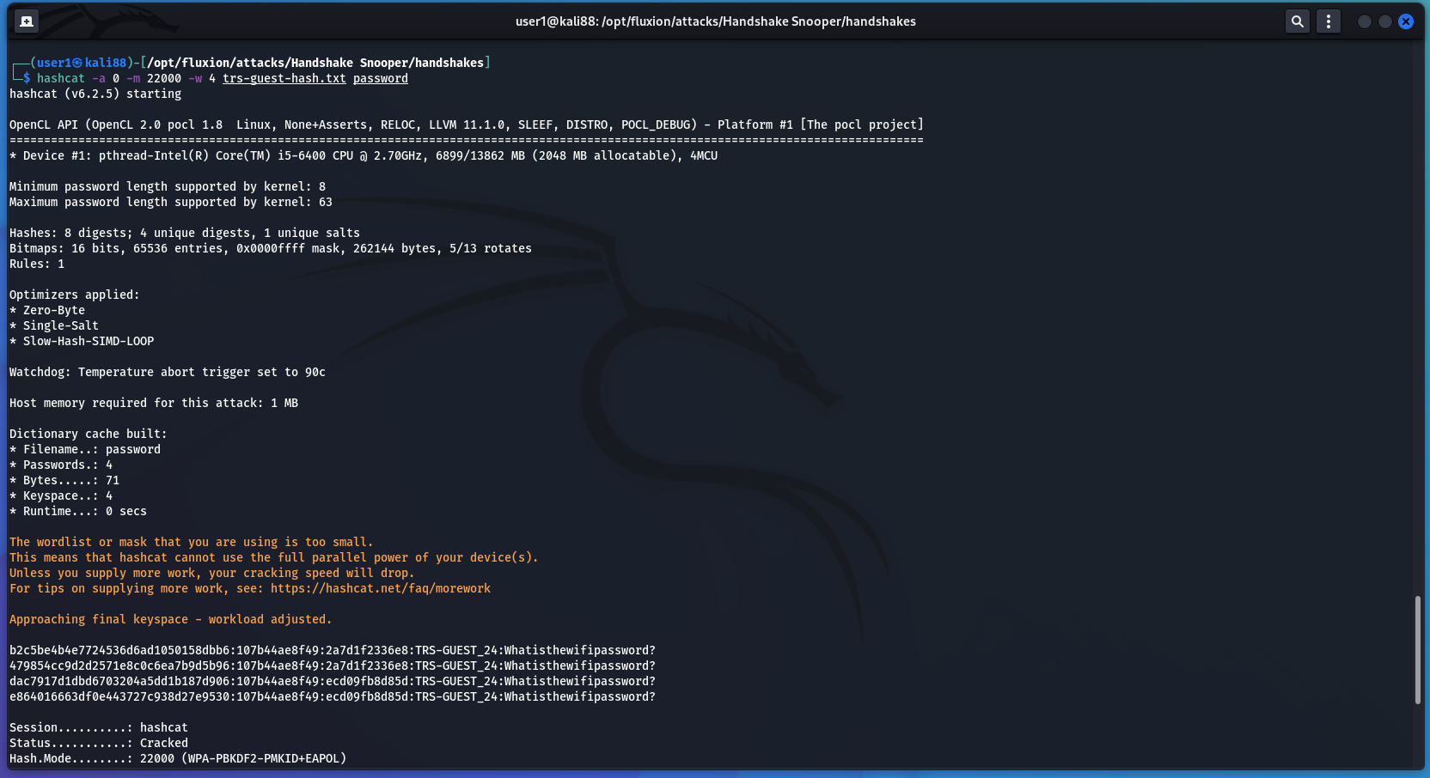Click the Hash.Mode 22000 line
The width and height of the screenshot is (1430, 778).
tap(178, 758)
